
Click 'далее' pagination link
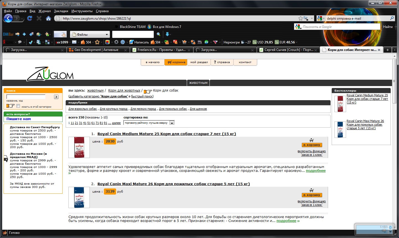point(116,123)
